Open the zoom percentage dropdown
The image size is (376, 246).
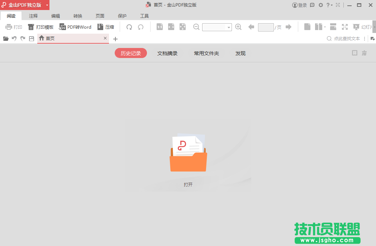228,27
